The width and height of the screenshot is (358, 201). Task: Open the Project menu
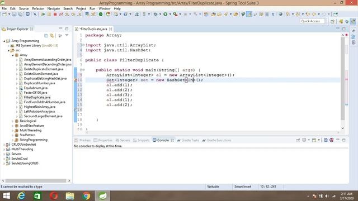pyautogui.click(x=81, y=8)
